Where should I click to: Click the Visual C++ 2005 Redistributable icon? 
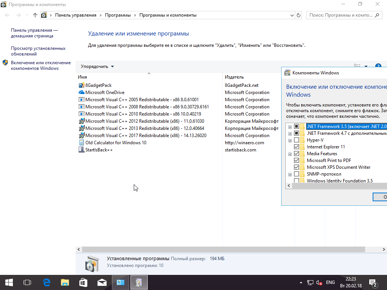pyautogui.click(x=82, y=100)
